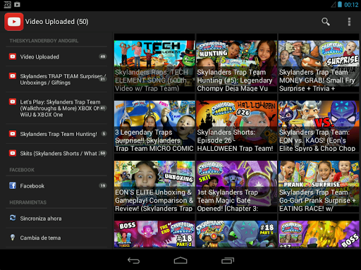Open Skylanders Shorts Episode 26 HALLOWEEN video

point(237,126)
